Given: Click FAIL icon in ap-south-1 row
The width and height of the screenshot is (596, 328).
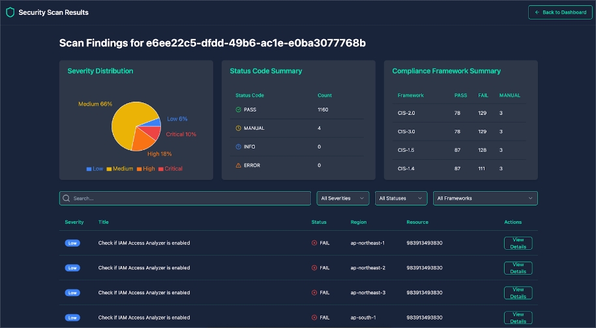Looking at the screenshot, I should [314, 318].
